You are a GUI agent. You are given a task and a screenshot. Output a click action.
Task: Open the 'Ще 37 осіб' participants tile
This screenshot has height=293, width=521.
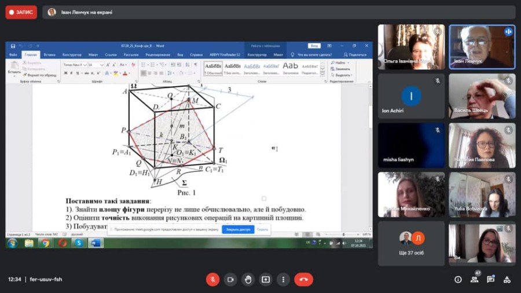pos(411,244)
